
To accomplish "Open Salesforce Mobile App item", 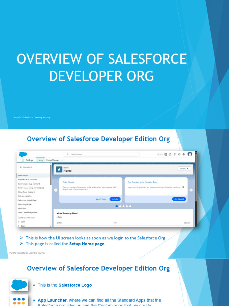I will click(27, 200).
